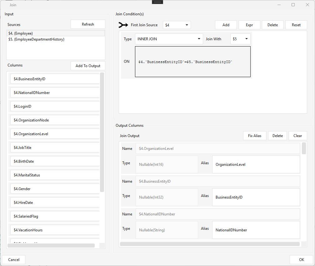This screenshot has width=315, height=266.
Task: Select the $4.VacationHours column
Action: point(55,230)
